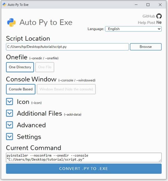Select the One File option
The height and width of the screenshot is (181, 168).
(45, 67)
